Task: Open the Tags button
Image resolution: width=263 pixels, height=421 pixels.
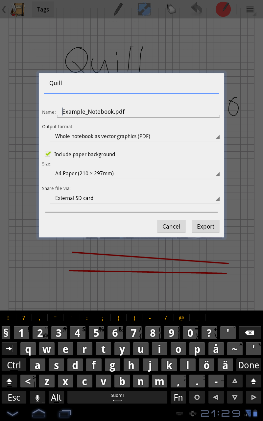Action: (43, 9)
